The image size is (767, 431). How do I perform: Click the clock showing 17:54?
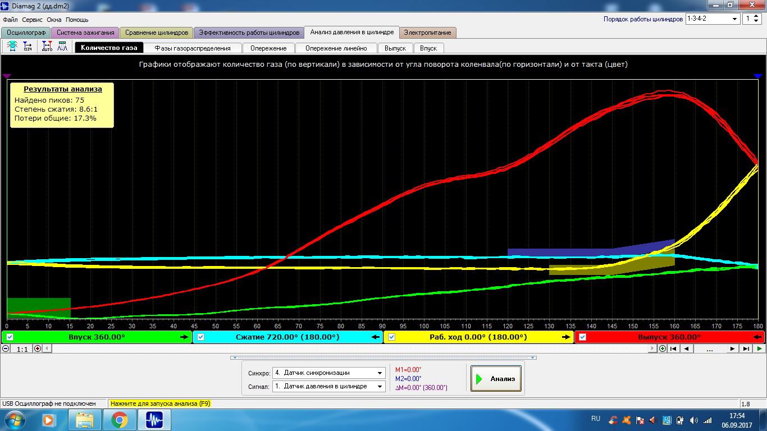[x=737, y=416]
